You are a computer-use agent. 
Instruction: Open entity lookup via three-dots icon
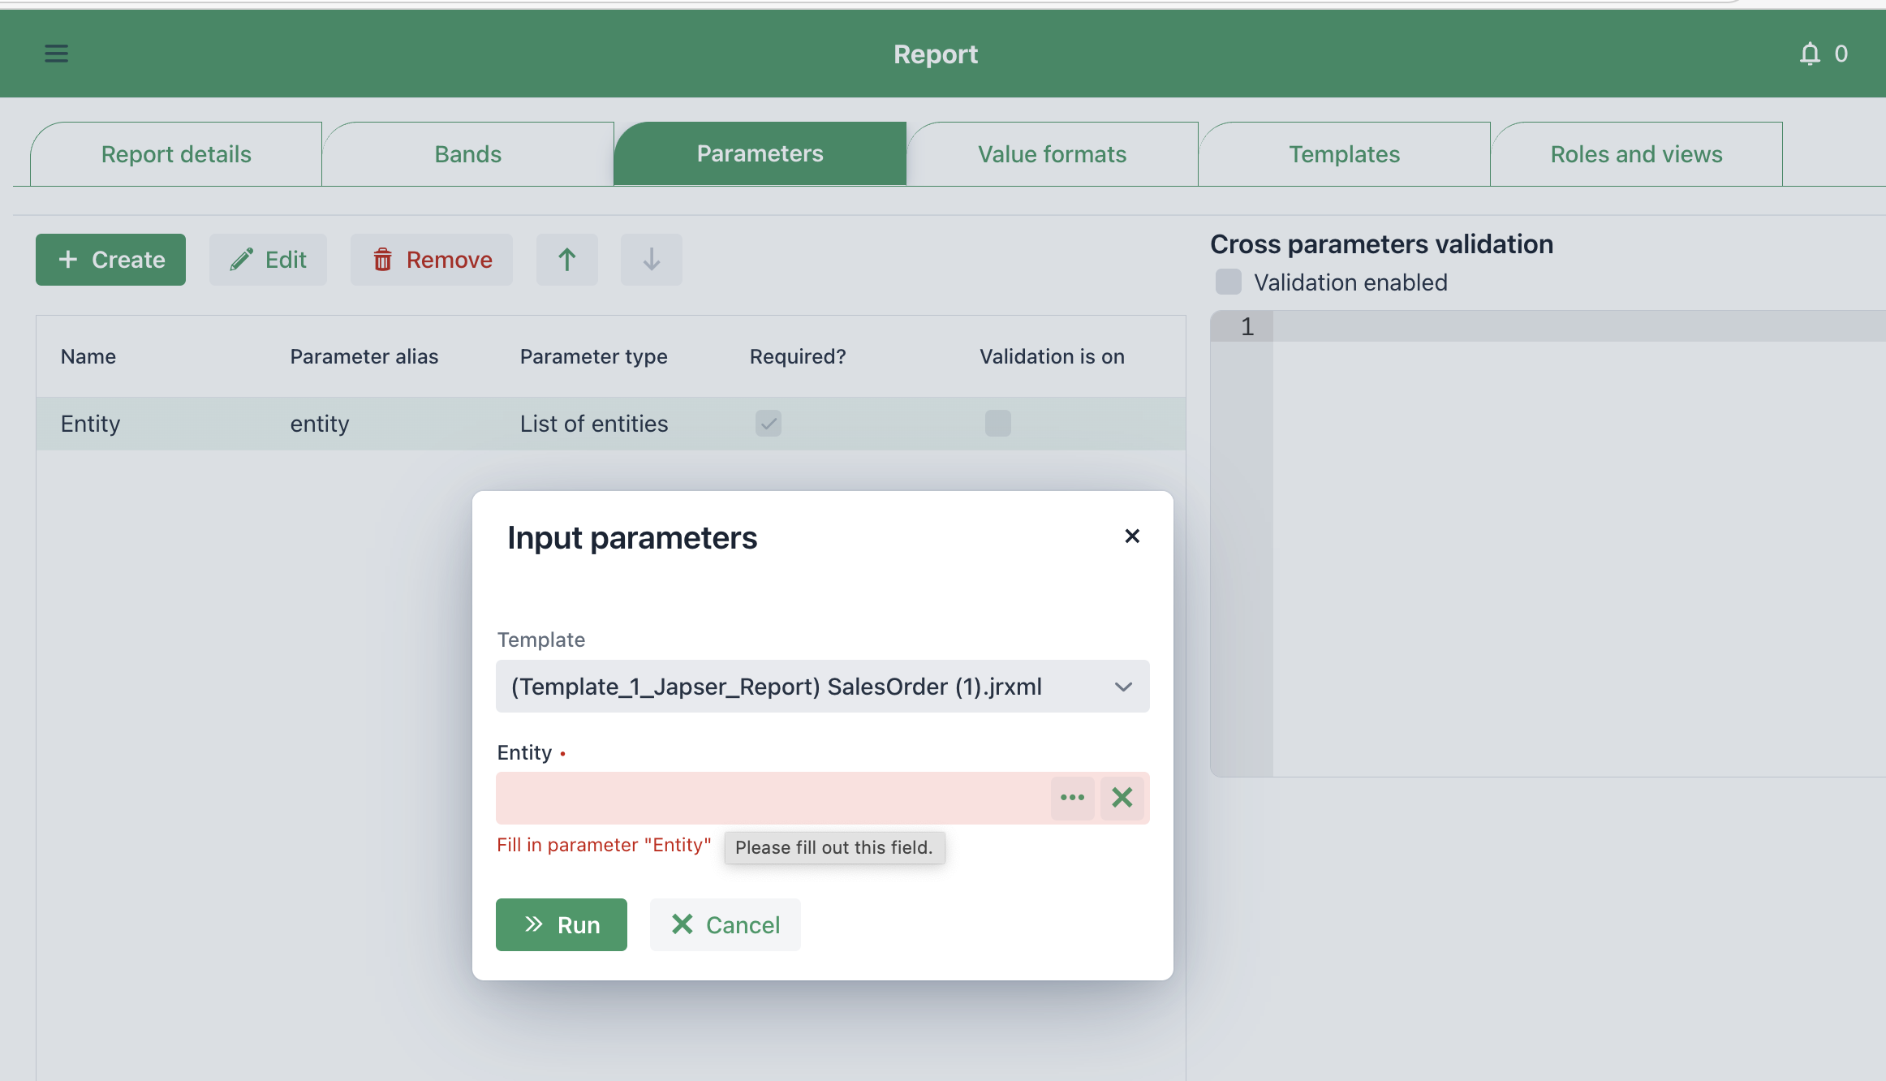point(1072,798)
